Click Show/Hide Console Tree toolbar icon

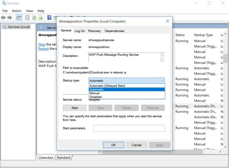point(19,18)
